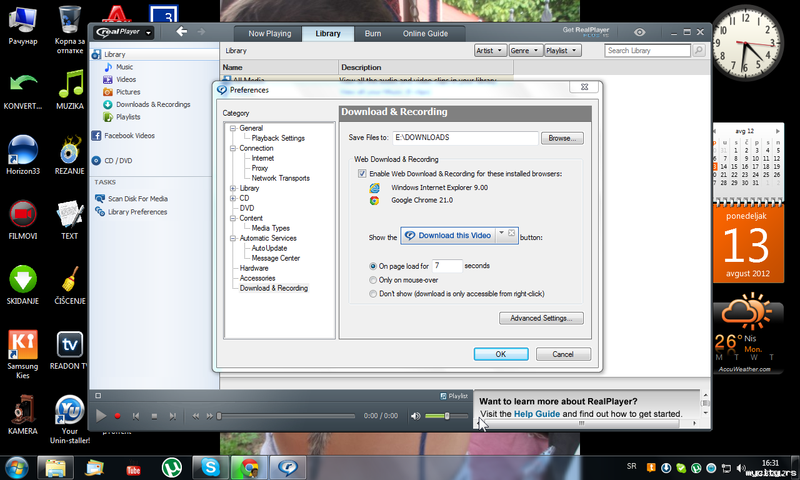Open the Genre filter dropdown
800x480 pixels.
pyautogui.click(x=525, y=51)
